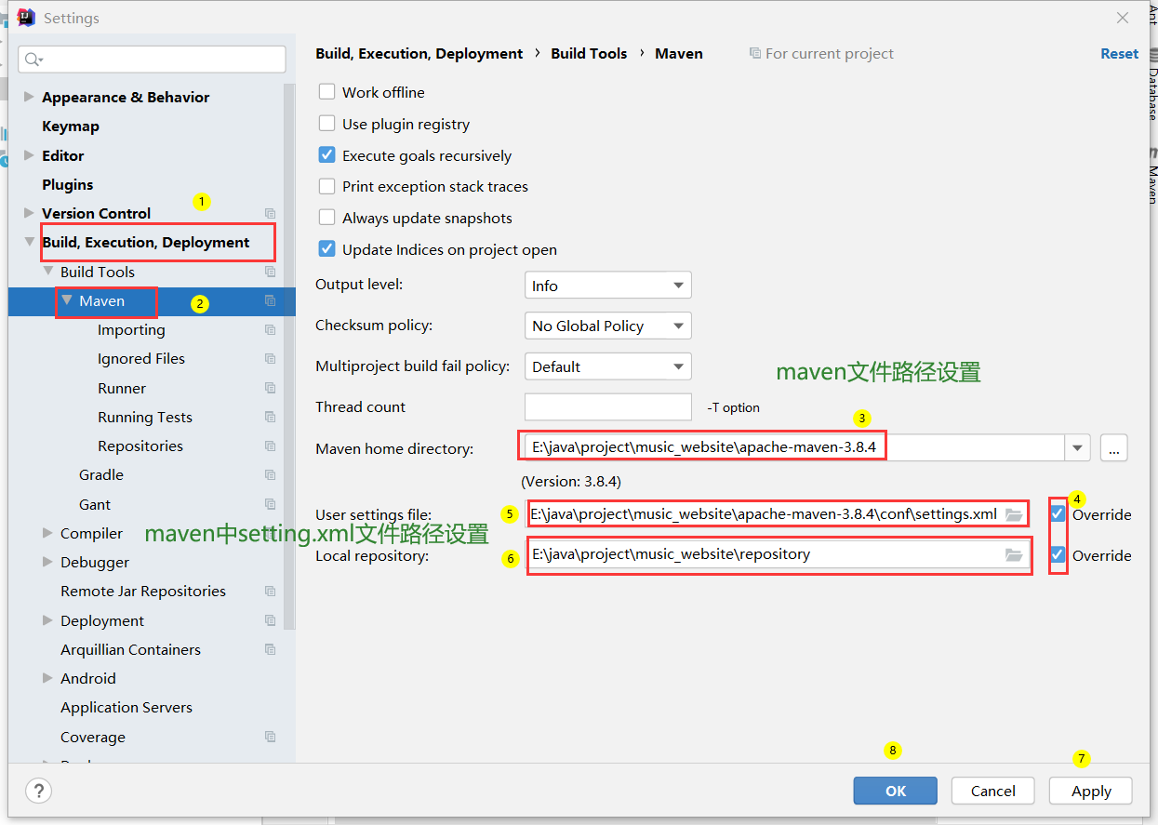Viewport: 1158px width, 825px height.
Task: Click the IntelliJ icon in the title bar
Action: [x=27, y=18]
